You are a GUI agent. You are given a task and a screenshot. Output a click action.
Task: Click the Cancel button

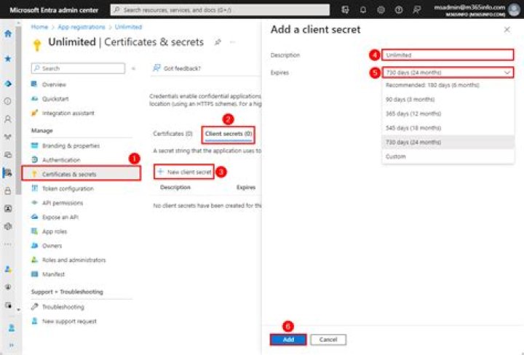tap(328, 340)
